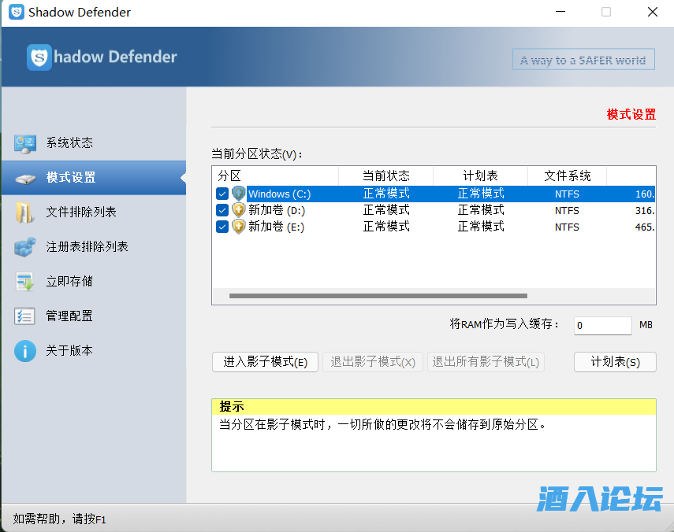This screenshot has width=674, height=532.
Task: Click the 模式设置 drive icon
Action: tap(25, 178)
